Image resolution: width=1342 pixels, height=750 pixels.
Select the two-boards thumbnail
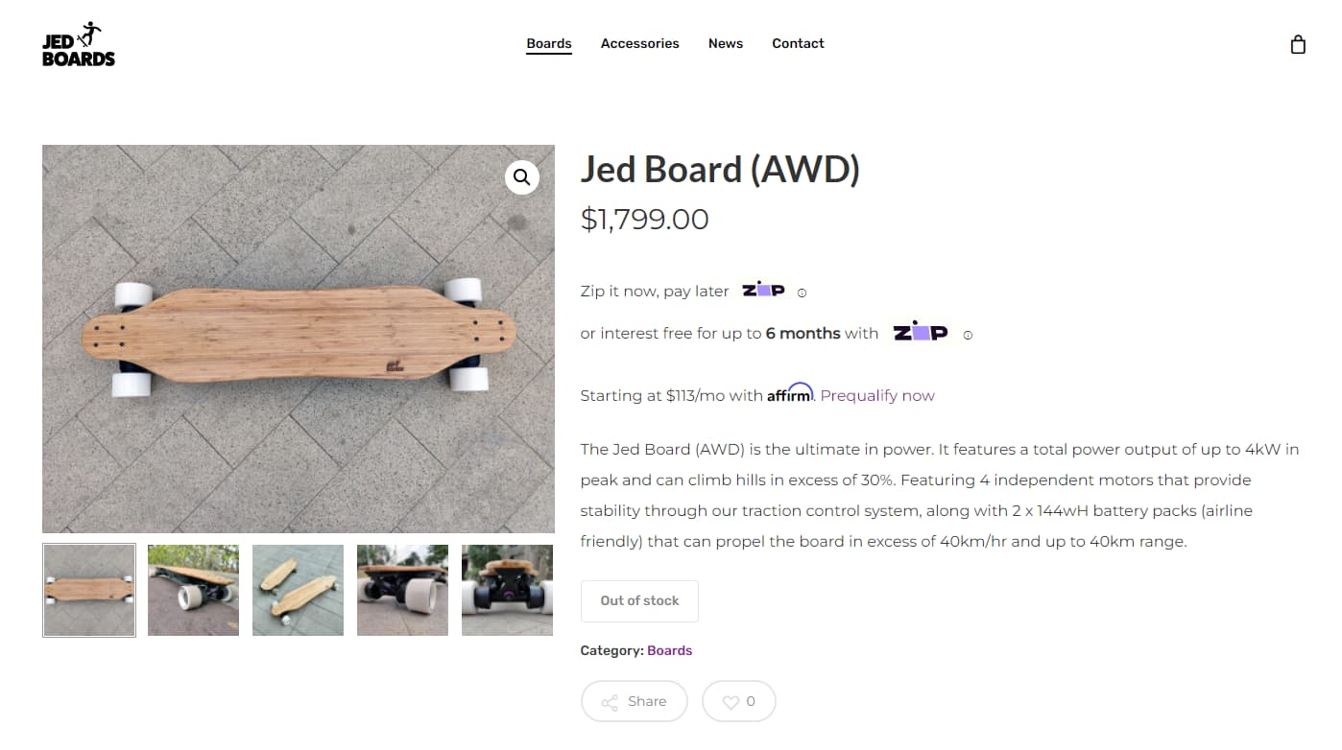click(x=298, y=590)
